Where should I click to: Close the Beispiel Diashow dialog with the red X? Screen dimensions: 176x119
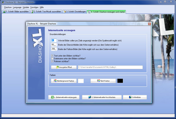click(149, 24)
